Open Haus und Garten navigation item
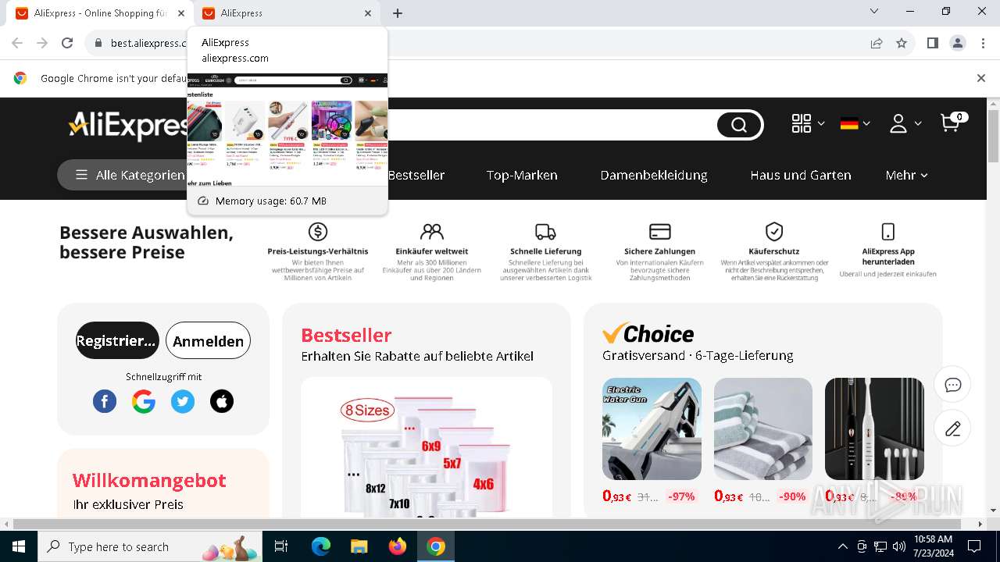 tap(801, 175)
